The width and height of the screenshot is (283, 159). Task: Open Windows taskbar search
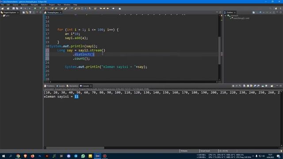tap(11, 156)
